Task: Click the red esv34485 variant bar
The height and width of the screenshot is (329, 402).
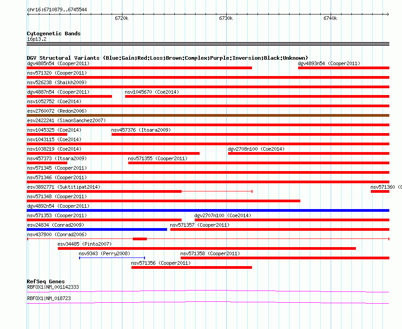Action: pyautogui.click(x=206, y=248)
